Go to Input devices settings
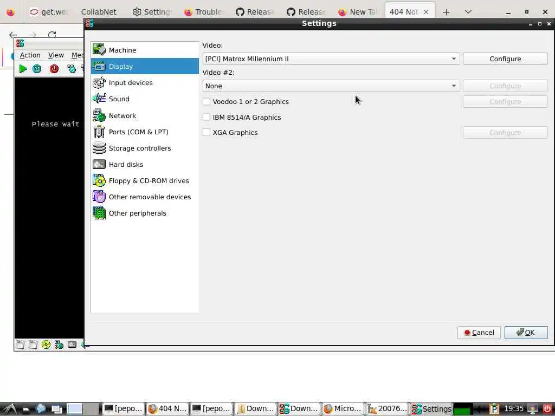 click(144, 82)
